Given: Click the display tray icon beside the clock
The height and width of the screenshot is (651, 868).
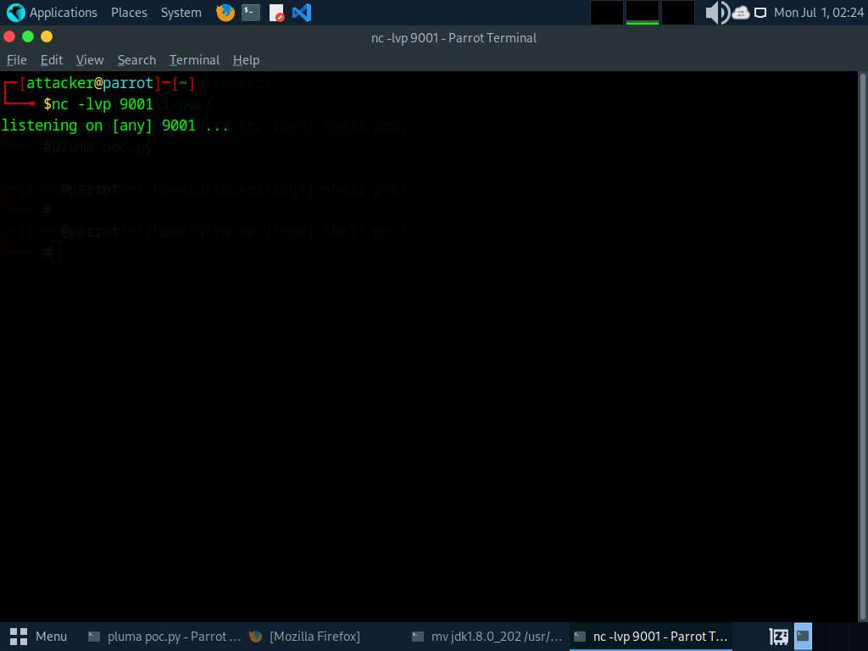Looking at the screenshot, I should point(760,13).
